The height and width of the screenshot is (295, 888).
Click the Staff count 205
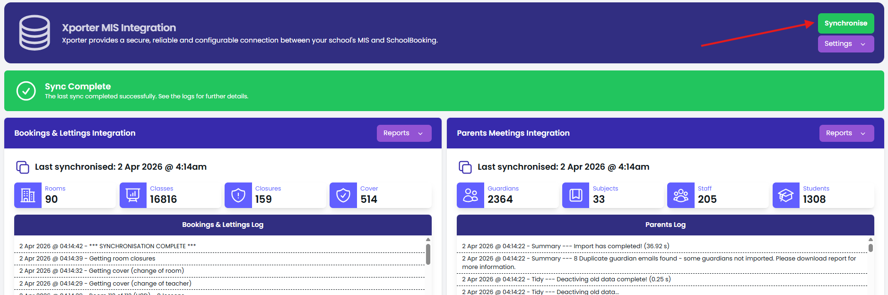tap(707, 200)
